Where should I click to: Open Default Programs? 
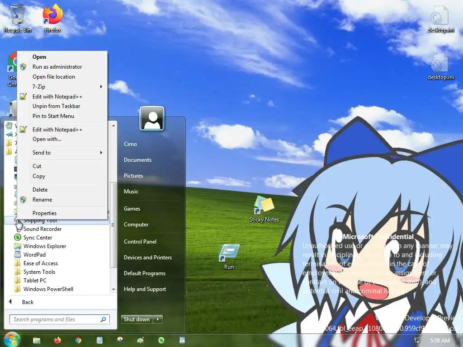coord(144,273)
